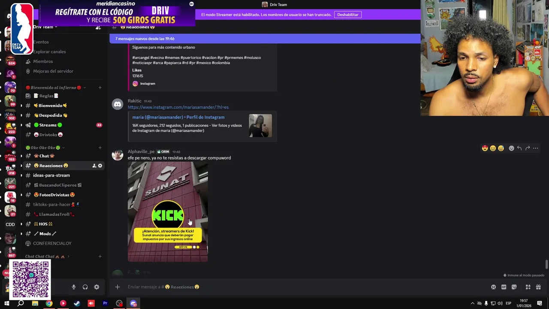Expand Chat Chat Chat category
Image resolution: width=549 pixels, height=309 pixels.
click(x=47, y=257)
